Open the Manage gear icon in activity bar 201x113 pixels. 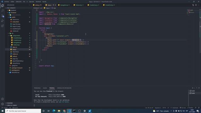click(3, 104)
